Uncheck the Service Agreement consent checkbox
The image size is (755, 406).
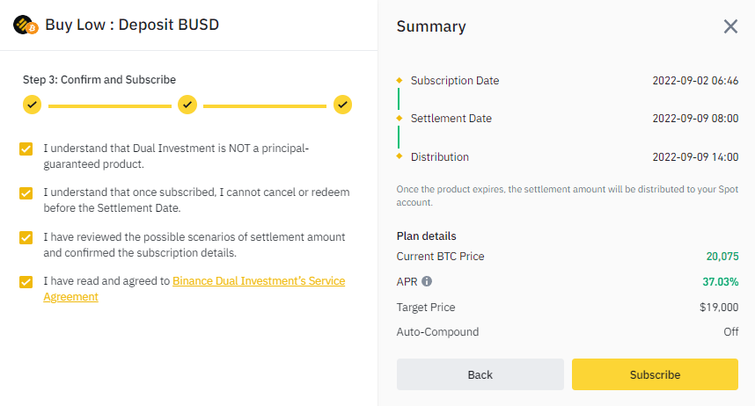point(26,282)
